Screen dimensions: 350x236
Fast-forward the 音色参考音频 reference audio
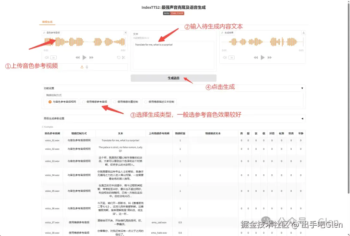click(x=91, y=57)
